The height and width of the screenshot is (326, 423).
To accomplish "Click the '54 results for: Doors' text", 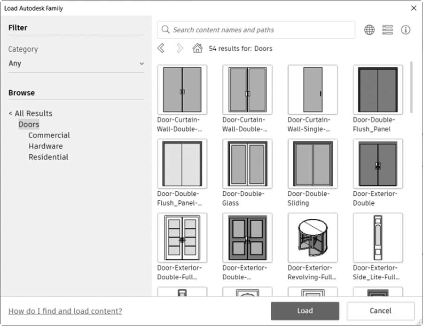I will pyautogui.click(x=240, y=48).
